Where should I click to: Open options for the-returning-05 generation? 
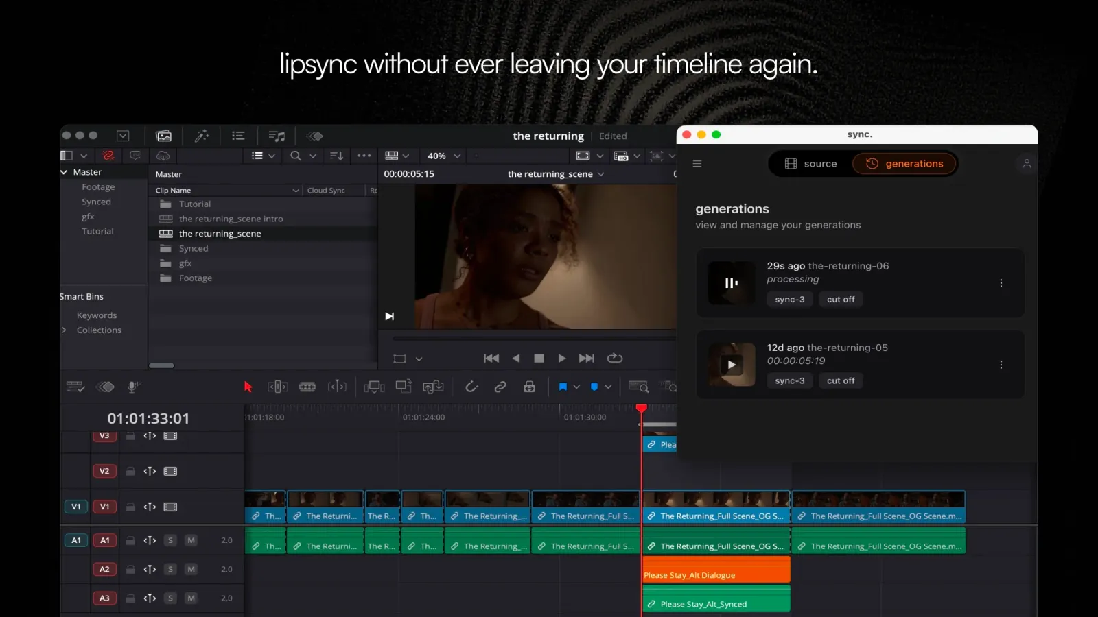tap(1001, 365)
